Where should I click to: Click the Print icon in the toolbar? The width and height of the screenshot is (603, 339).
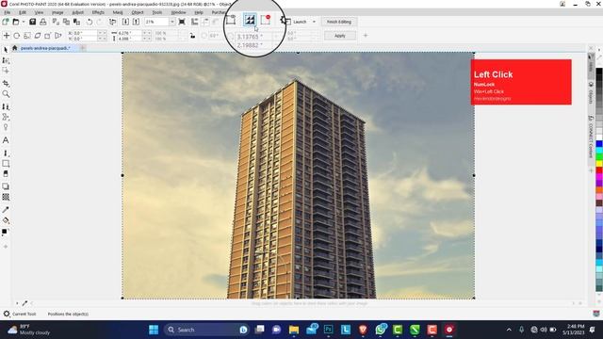point(42,22)
